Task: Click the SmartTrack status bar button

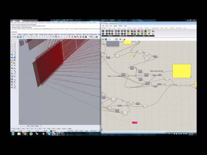Action: tap(93, 131)
